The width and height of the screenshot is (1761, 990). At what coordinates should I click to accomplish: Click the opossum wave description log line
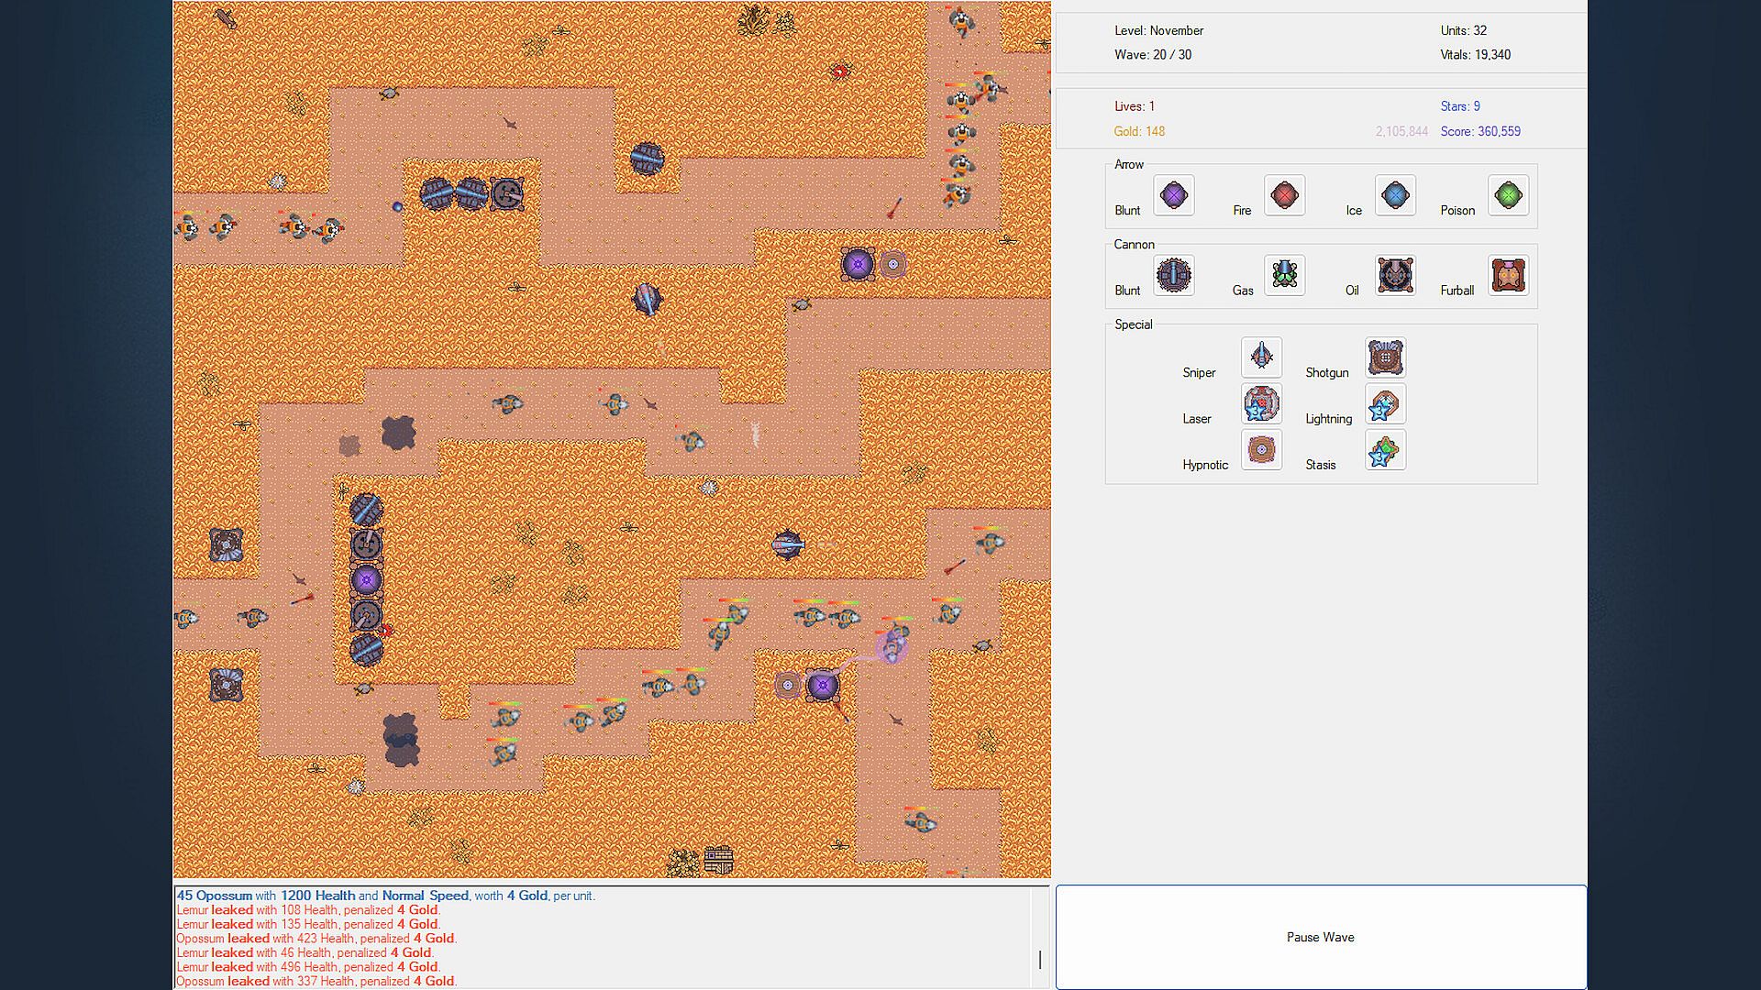coord(385,896)
